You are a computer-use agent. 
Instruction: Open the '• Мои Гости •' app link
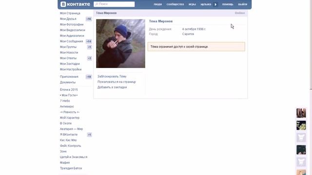tap(69, 95)
